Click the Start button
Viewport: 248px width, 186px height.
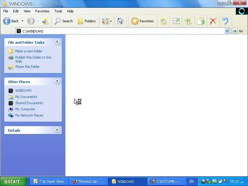tap(13, 181)
